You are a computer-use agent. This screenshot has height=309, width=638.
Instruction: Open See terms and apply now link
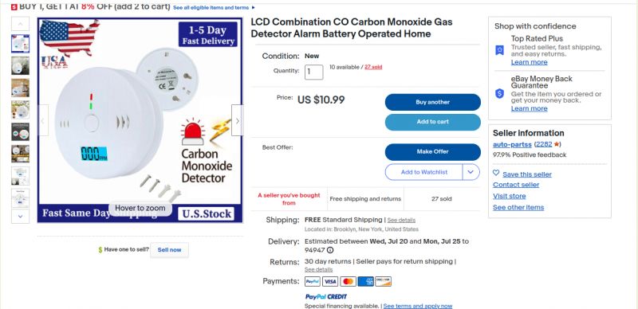tap(417, 306)
